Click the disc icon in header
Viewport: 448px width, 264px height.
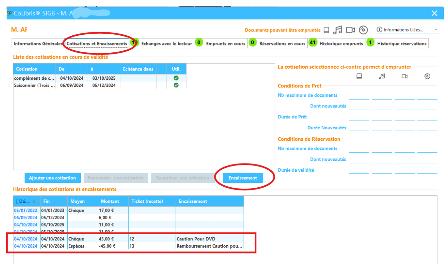click(x=363, y=30)
